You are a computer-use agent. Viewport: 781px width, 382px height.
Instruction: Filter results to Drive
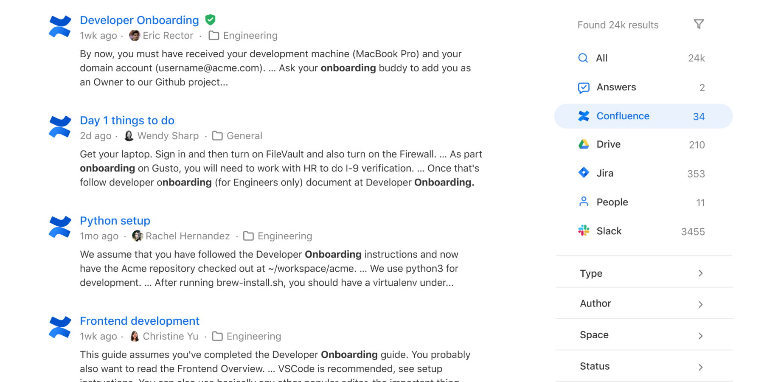(x=643, y=145)
